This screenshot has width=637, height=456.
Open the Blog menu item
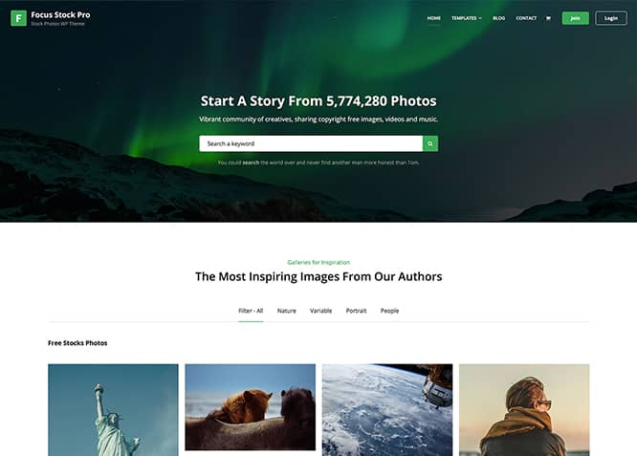tap(499, 18)
